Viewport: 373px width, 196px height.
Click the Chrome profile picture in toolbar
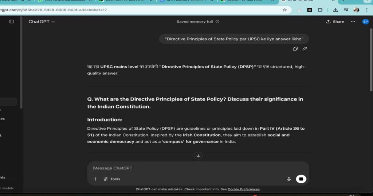coord(356,10)
